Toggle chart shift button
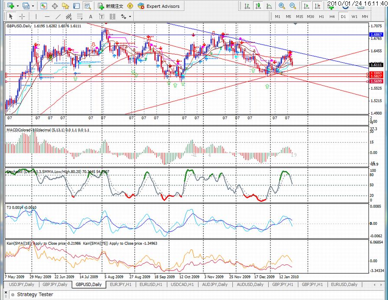 point(318,6)
